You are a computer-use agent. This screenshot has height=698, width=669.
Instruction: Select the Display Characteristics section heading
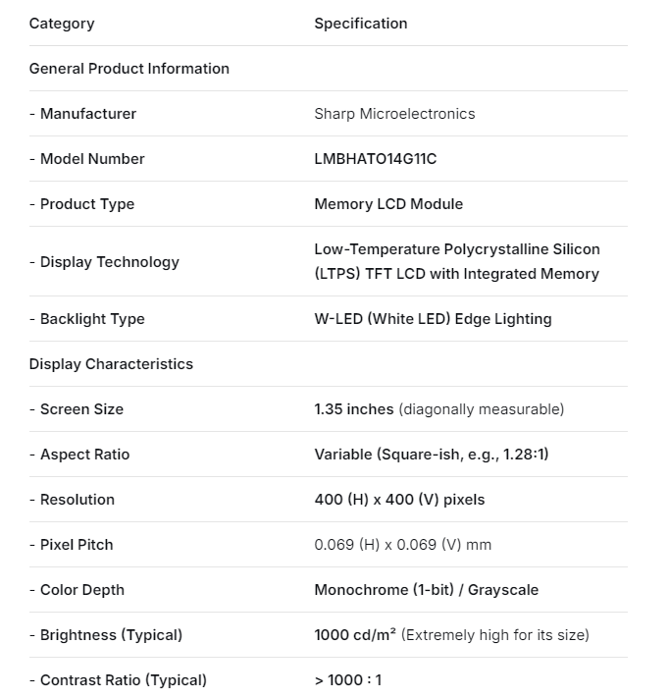pyautogui.click(x=111, y=364)
